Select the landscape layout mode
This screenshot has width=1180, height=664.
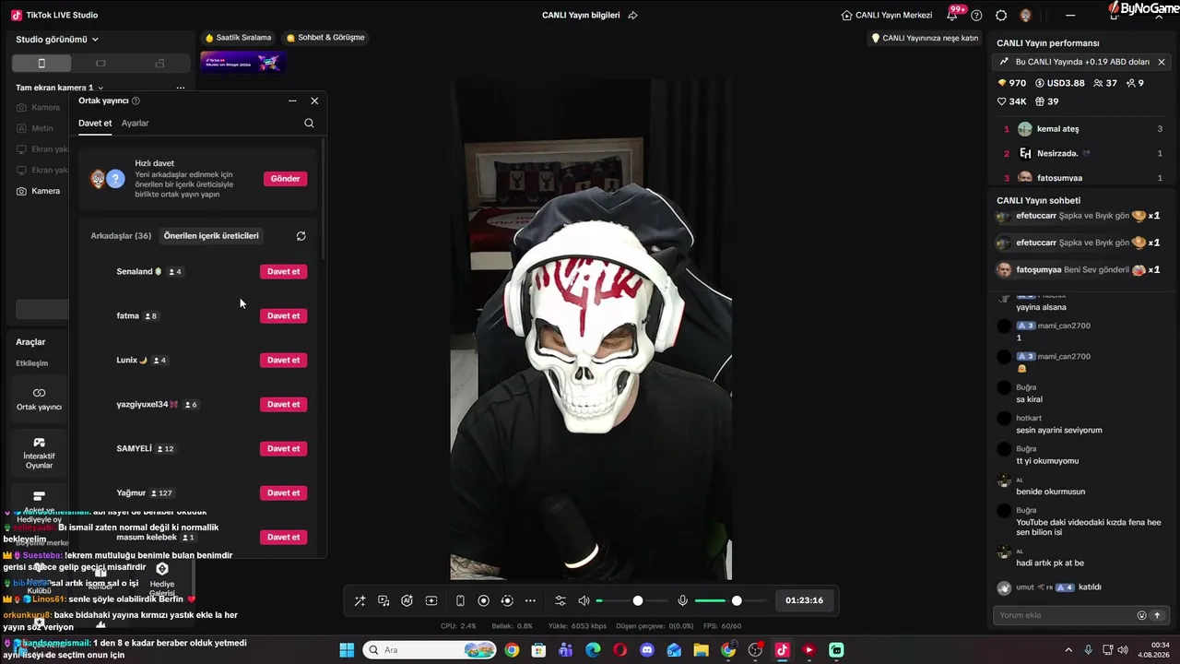[100, 63]
